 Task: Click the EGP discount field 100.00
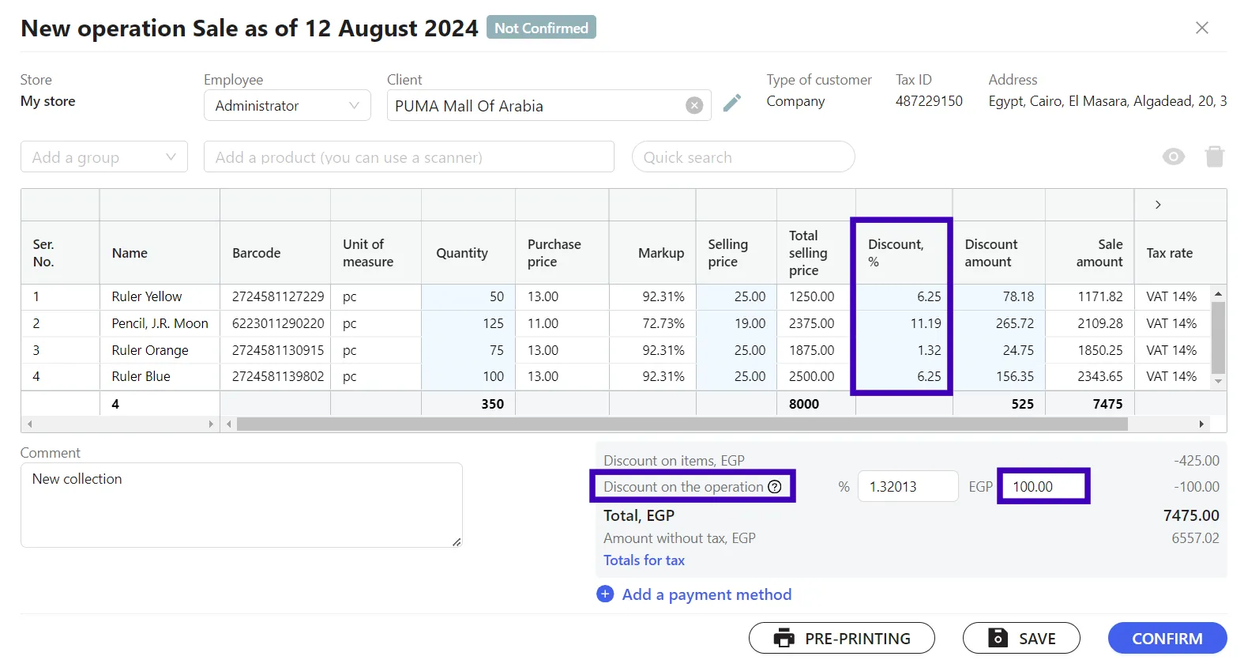tap(1043, 486)
